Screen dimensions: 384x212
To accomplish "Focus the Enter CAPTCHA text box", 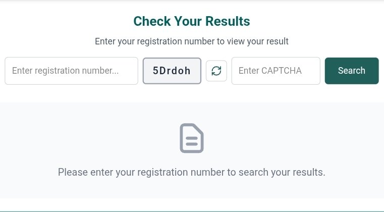I will [x=276, y=71].
